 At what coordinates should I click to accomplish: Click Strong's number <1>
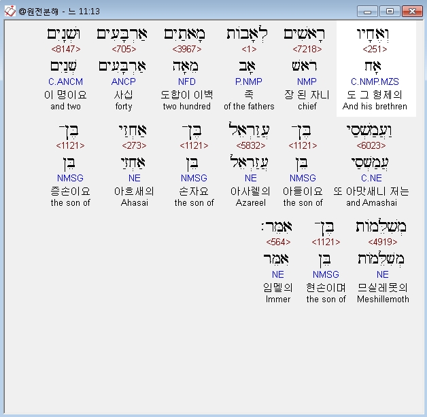(249, 49)
